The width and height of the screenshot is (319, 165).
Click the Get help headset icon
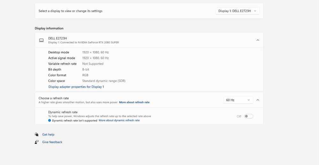coord(37,134)
